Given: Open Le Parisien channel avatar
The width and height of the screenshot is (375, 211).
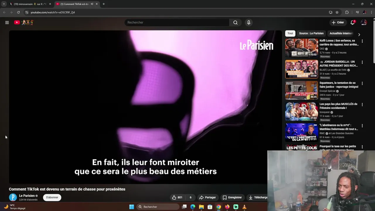Looking at the screenshot, I should 13,198.
